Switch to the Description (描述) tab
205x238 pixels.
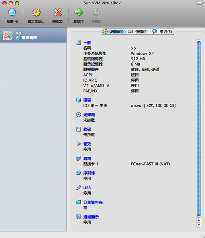pyautogui.click(x=162, y=32)
